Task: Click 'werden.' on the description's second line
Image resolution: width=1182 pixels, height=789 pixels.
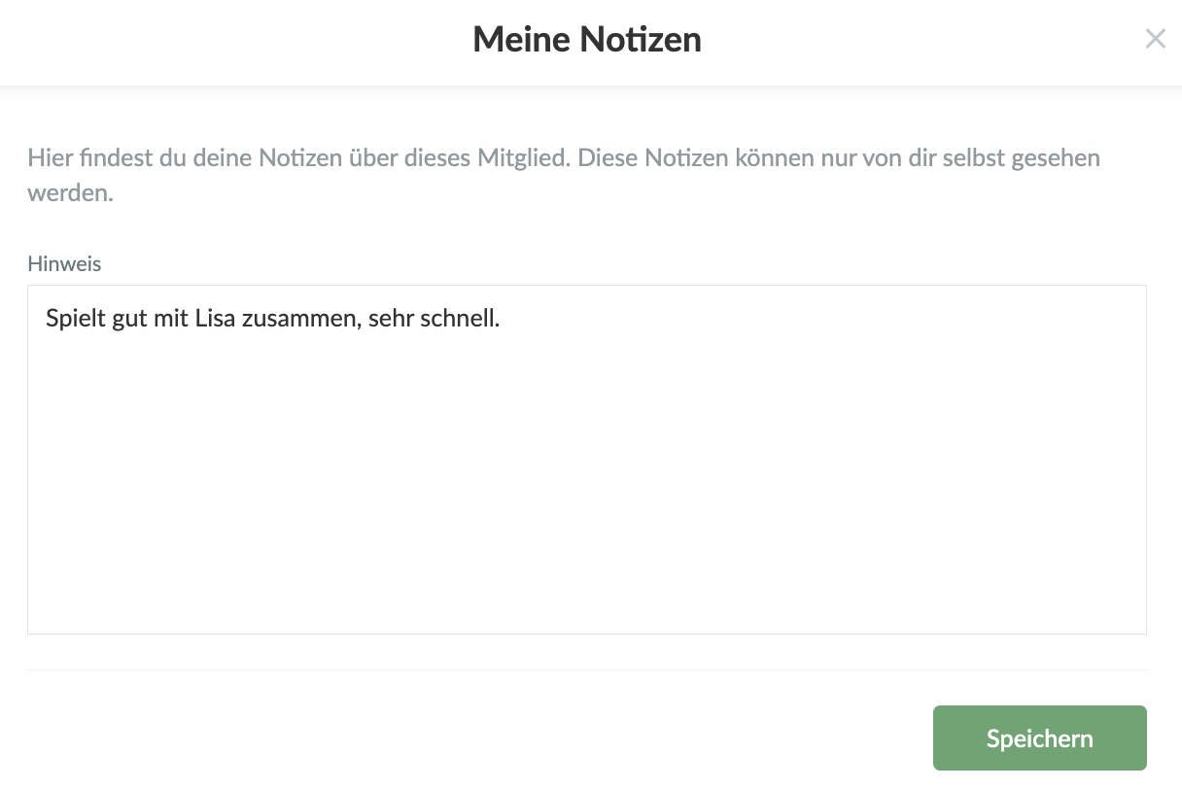Action: (x=70, y=192)
